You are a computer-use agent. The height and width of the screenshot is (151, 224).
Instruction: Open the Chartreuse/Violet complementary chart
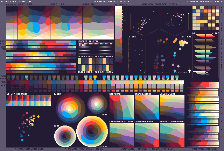pos(122,135)
